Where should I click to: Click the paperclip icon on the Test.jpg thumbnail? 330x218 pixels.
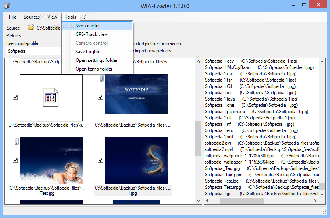click(17, 141)
